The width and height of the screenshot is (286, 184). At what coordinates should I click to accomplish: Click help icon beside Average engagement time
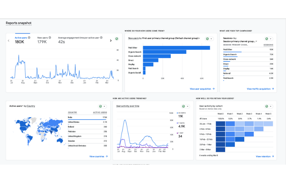[101, 38]
